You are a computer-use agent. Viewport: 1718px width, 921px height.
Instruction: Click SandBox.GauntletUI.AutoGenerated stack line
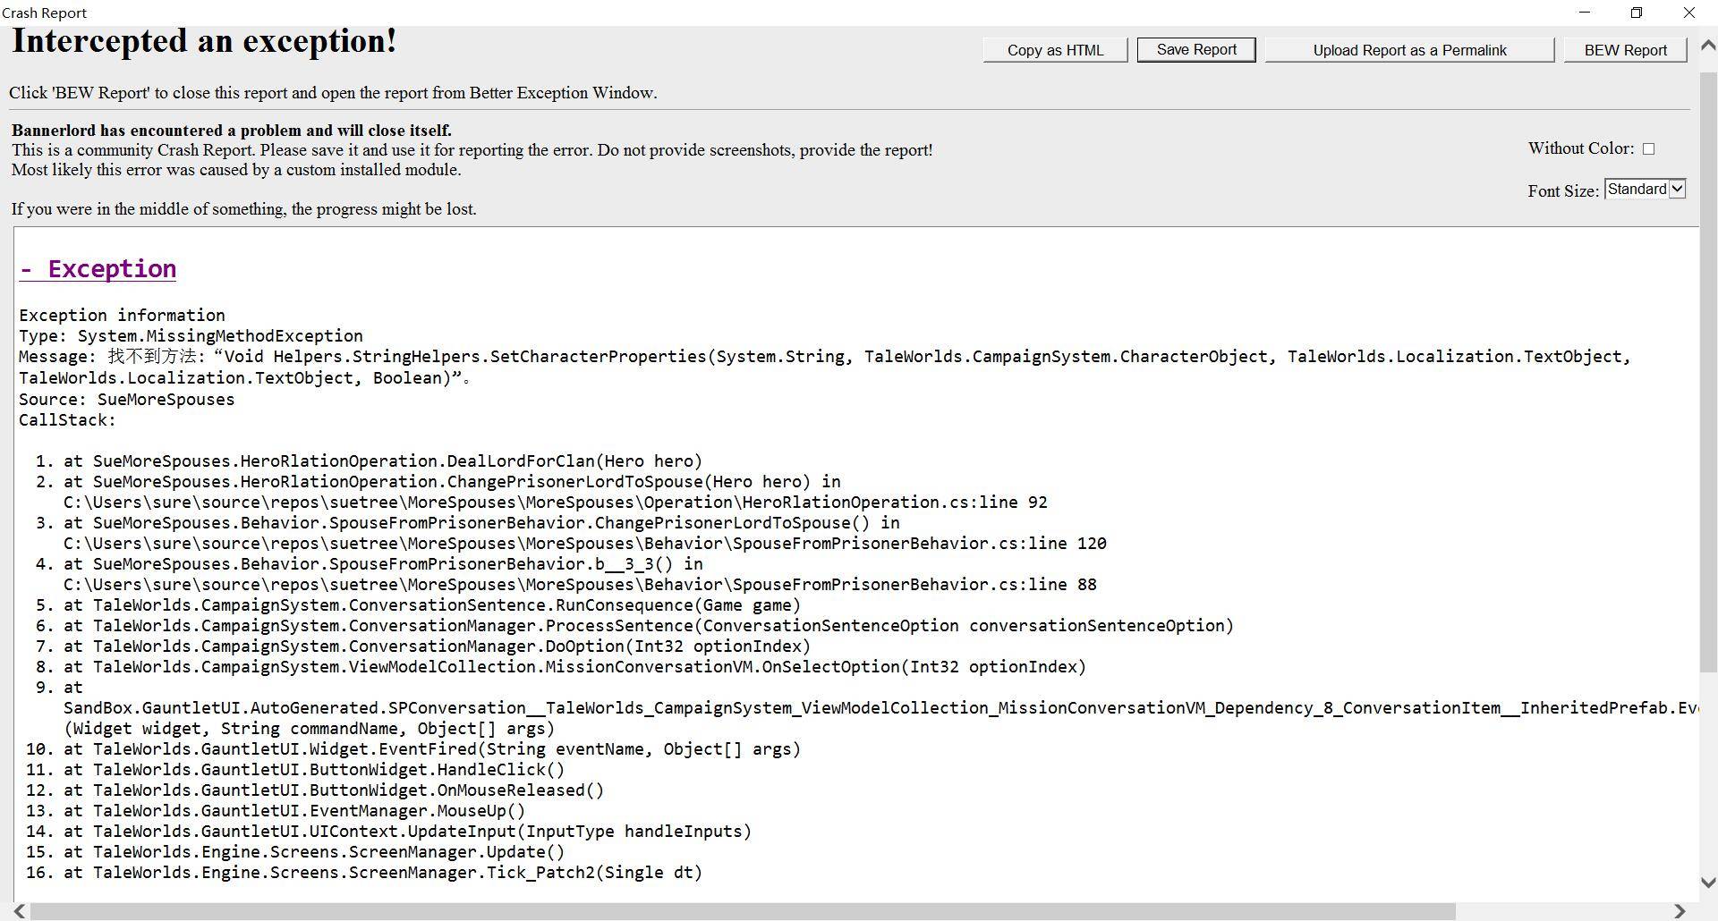tap(880, 708)
